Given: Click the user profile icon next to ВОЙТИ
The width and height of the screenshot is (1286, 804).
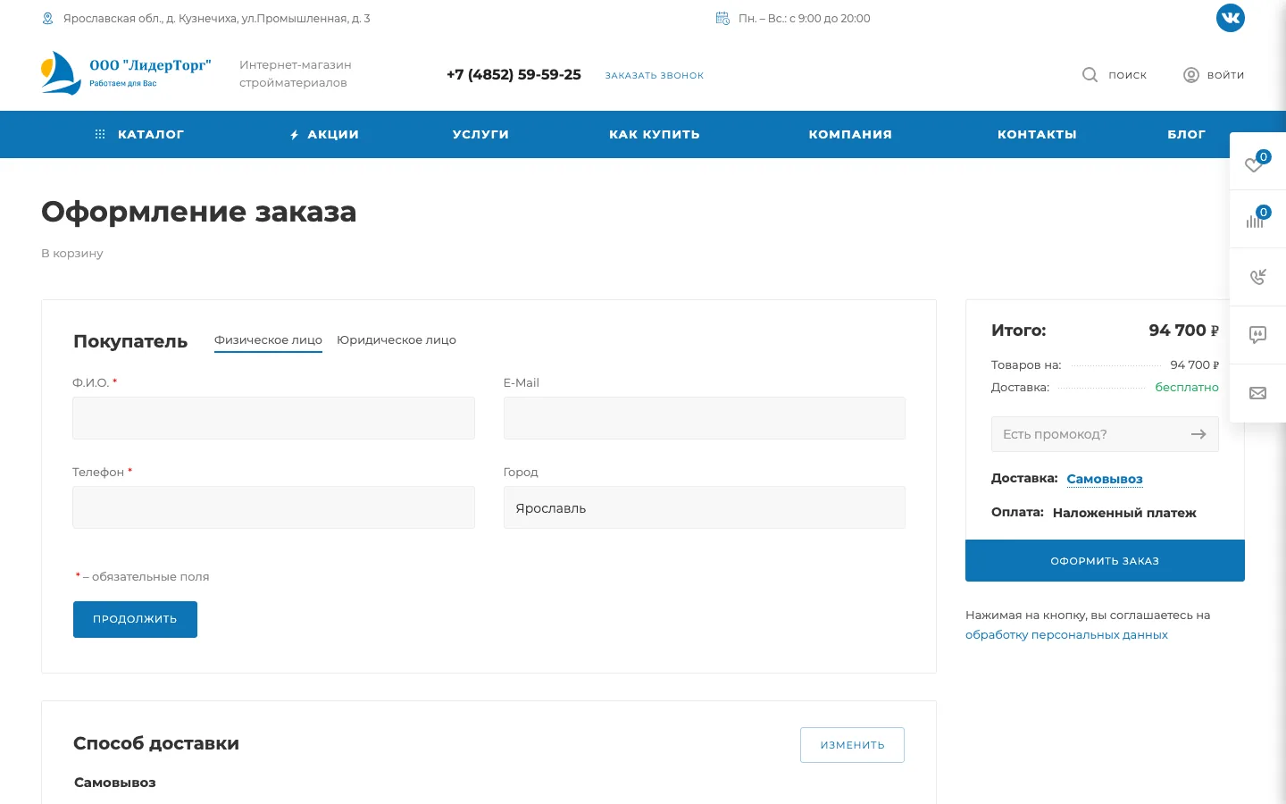Looking at the screenshot, I should 1191,75.
